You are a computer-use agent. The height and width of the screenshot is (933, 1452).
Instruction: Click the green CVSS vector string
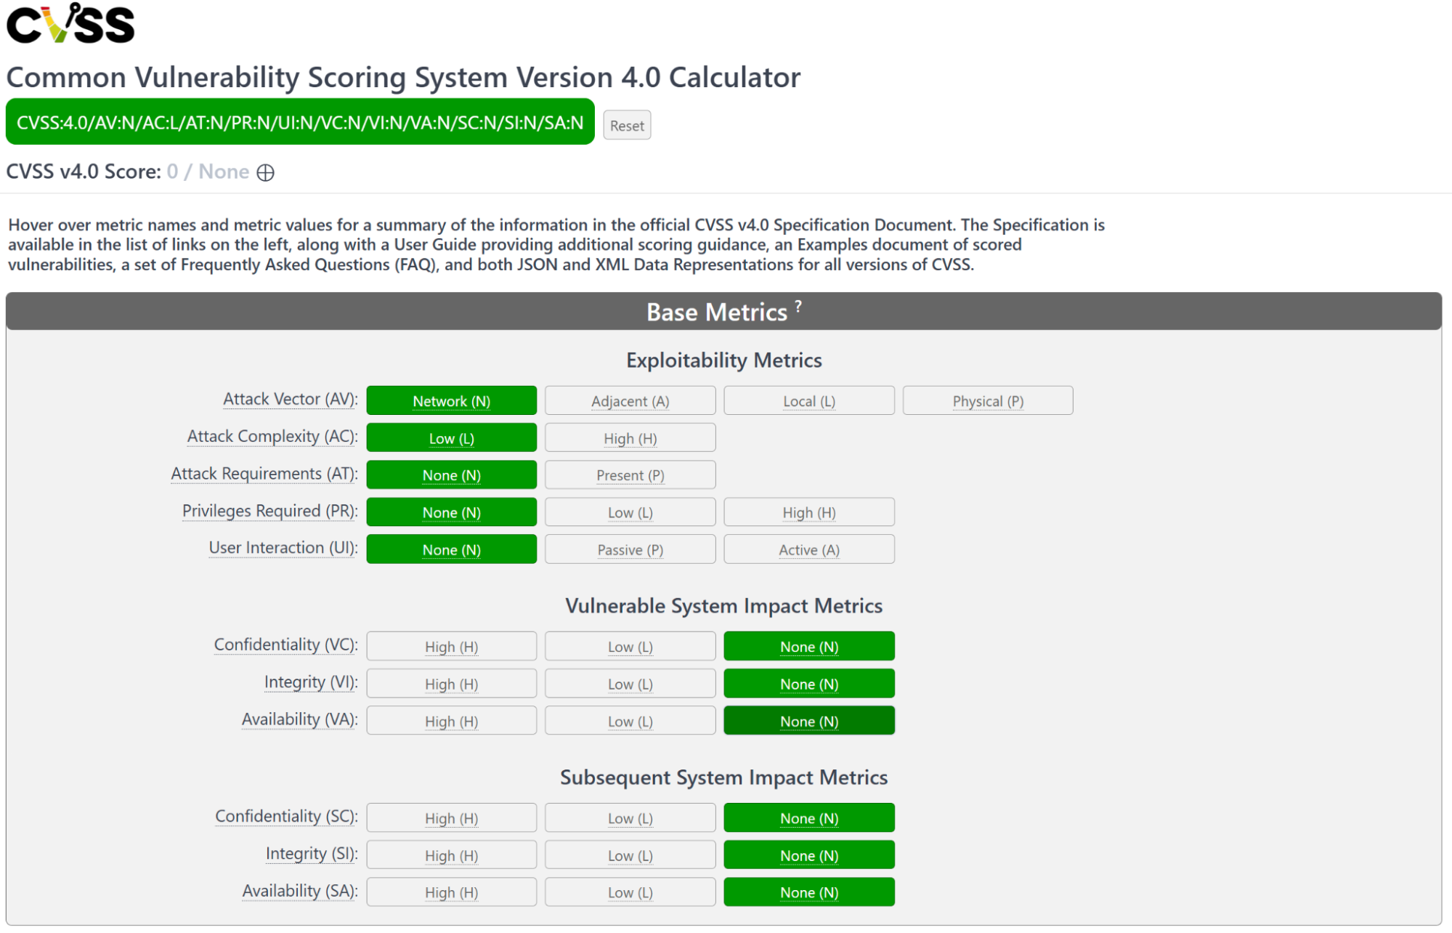tap(300, 123)
